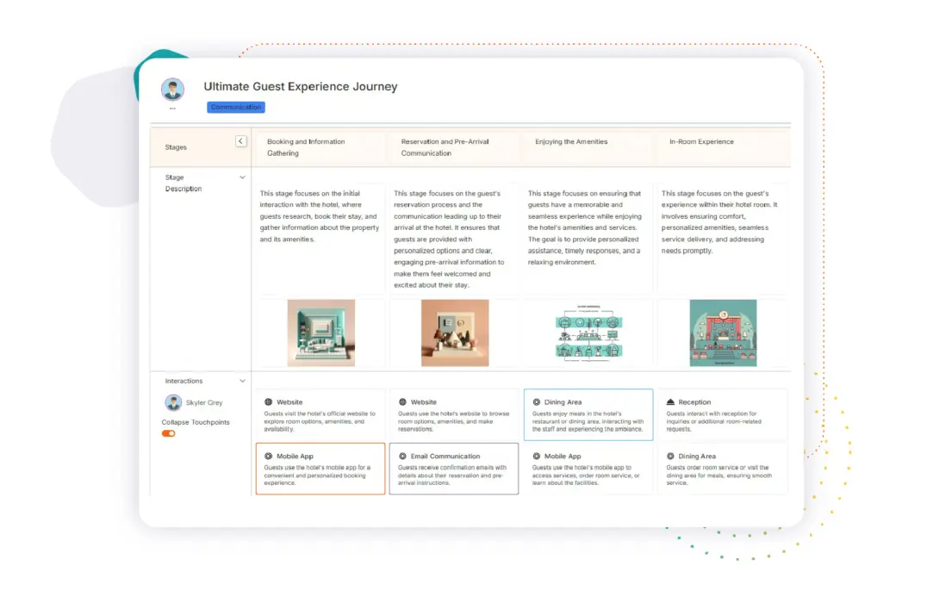Open the Ultimate Guest Experience Journey title
927x603 pixels.
click(300, 86)
